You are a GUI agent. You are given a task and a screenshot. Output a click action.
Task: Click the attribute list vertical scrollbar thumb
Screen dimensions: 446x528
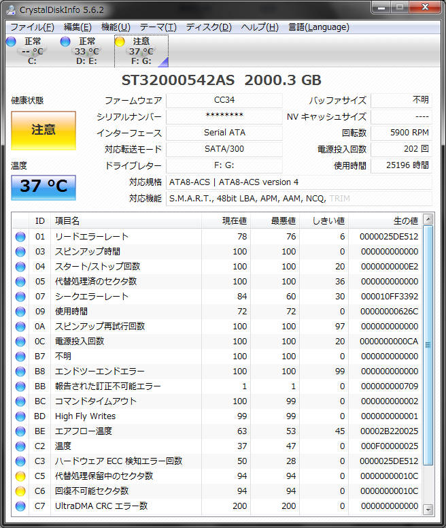click(x=428, y=345)
